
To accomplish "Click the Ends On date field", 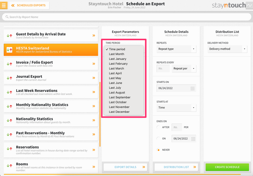I will [184, 139].
